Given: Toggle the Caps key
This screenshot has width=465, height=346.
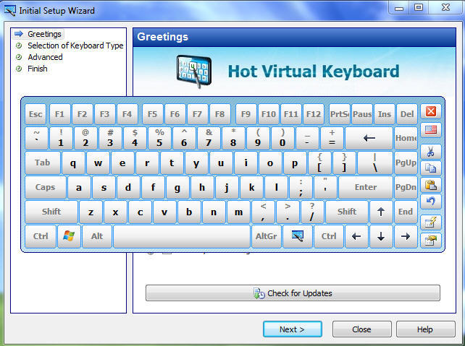Looking at the screenshot, I should point(46,187).
